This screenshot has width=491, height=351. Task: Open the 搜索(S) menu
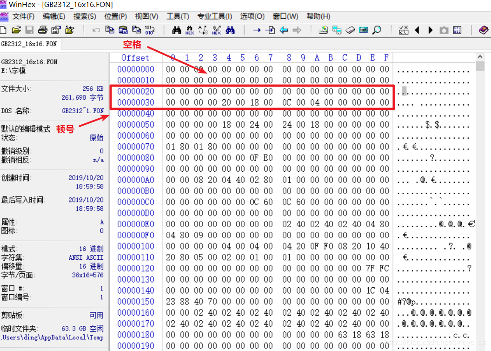click(x=85, y=16)
